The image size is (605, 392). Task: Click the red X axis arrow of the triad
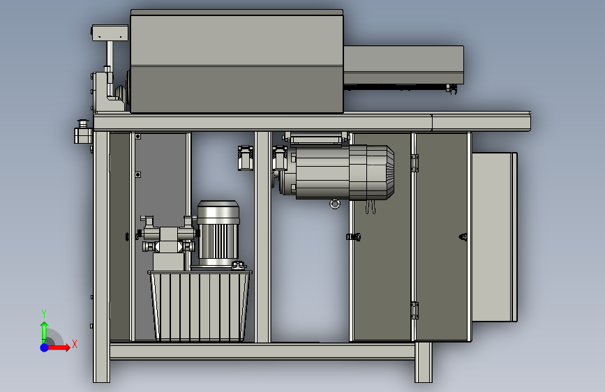click(x=59, y=347)
